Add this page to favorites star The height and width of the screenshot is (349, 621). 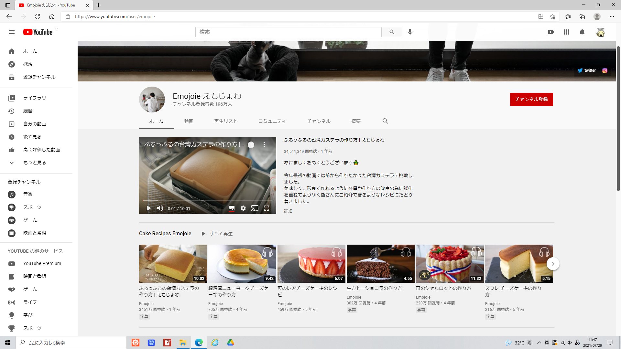(x=552, y=16)
